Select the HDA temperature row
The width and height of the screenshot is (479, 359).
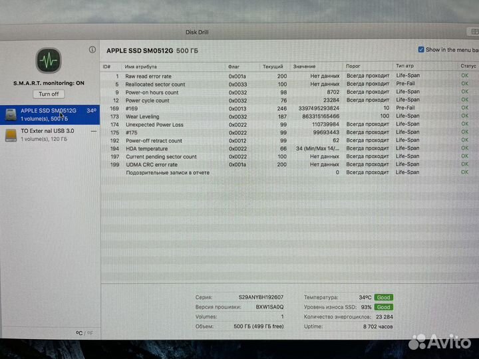[x=289, y=148]
